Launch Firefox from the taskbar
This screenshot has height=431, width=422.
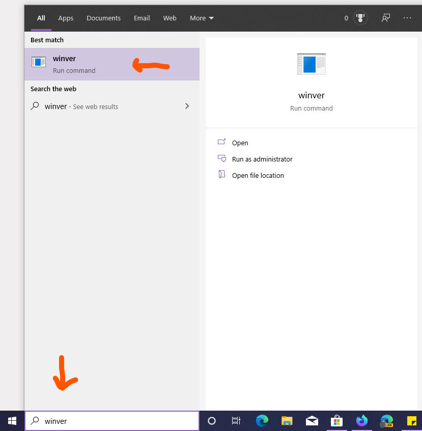point(361,420)
